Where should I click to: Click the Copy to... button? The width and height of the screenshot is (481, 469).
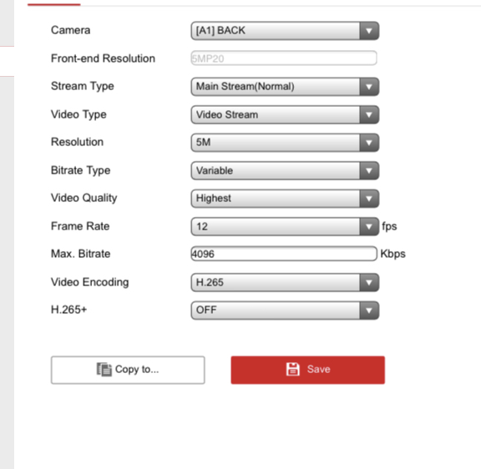click(128, 370)
